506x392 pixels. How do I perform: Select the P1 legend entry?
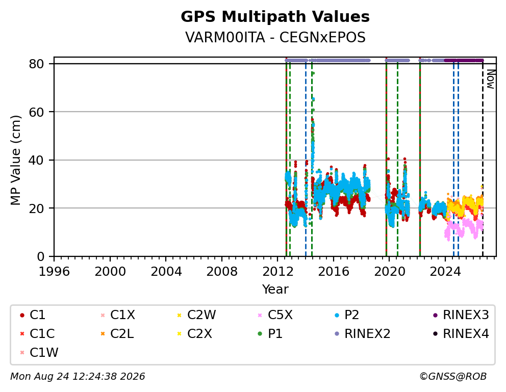[x=270, y=334]
